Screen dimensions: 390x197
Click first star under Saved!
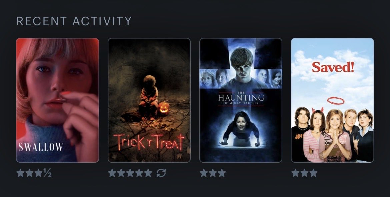click(x=295, y=173)
